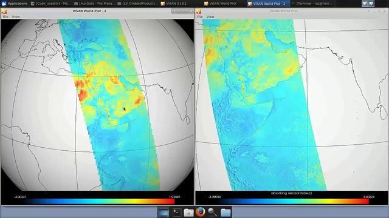The width and height of the screenshot is (389, 218).
Task: Click the VISAN icon in World Plot - 2 title bar
Action: [4, 11]
